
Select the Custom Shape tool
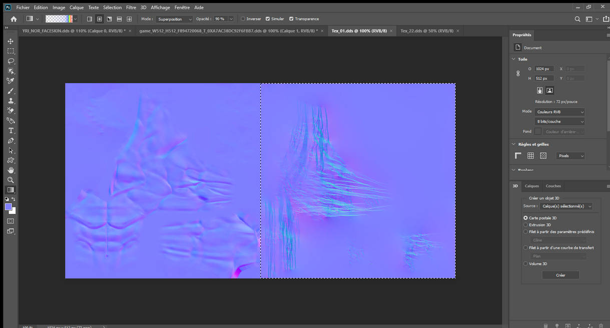11,160
